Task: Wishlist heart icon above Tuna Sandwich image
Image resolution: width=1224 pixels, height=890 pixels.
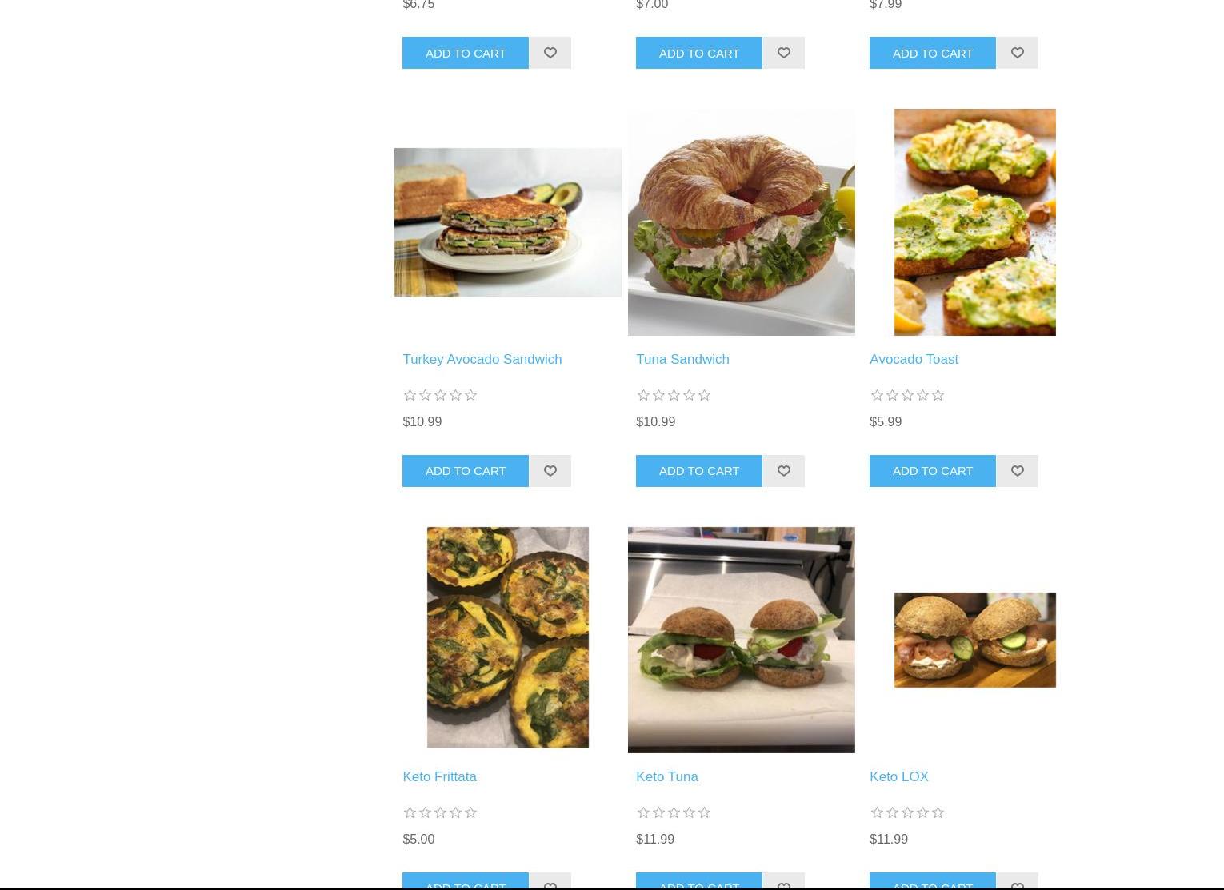Action: click(783, 53)
